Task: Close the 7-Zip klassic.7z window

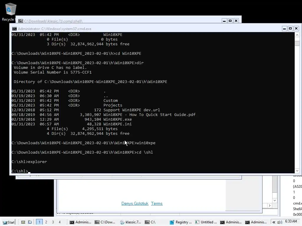Action: (236, 21)
